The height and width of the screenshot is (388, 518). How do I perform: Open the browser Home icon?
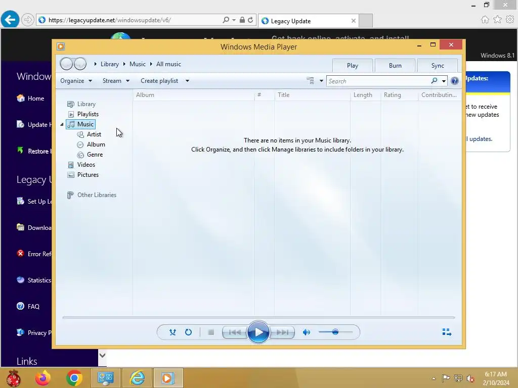(x=485, y=20)
